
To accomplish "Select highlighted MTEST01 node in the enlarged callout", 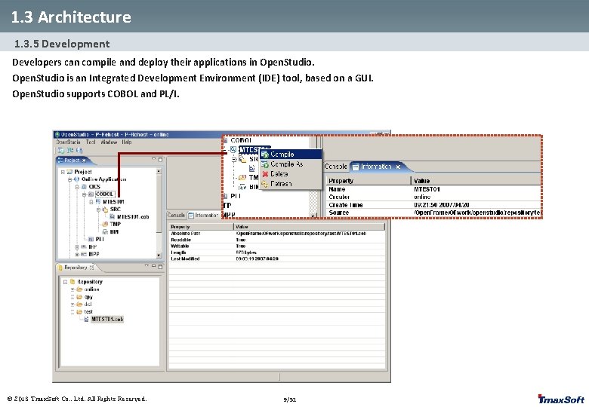I will click(250, 149).
